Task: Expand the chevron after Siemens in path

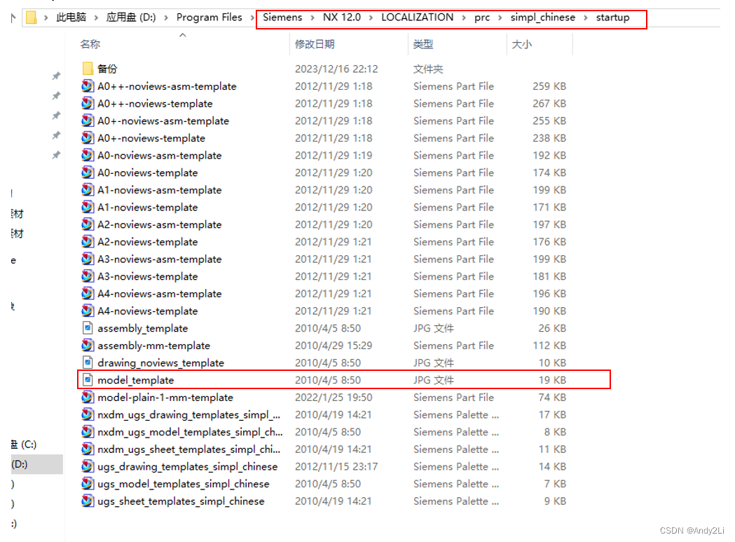Action: click(312, 18)
